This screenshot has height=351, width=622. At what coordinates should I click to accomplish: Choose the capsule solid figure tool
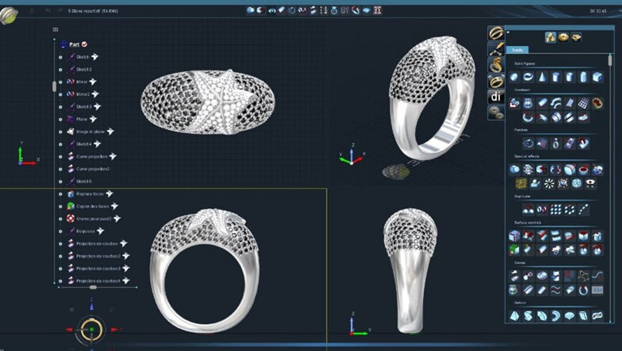point(584,77)
